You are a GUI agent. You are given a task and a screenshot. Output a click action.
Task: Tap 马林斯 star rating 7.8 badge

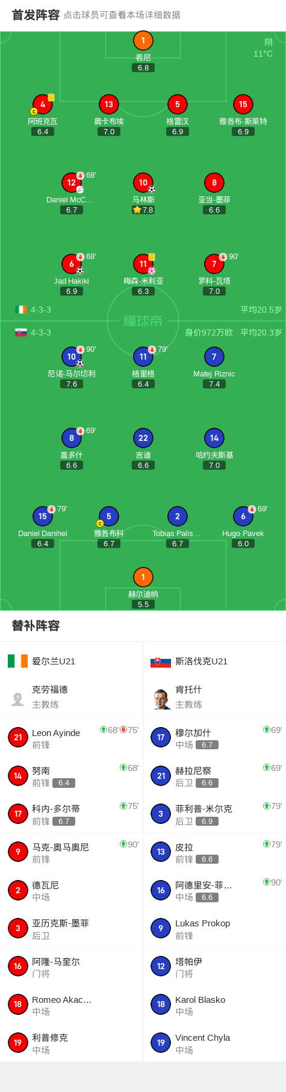[143, 210]
